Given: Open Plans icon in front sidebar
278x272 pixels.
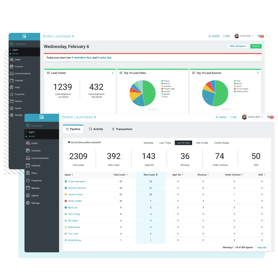Looking at the screenshot, I should click(x=28, y=173).
